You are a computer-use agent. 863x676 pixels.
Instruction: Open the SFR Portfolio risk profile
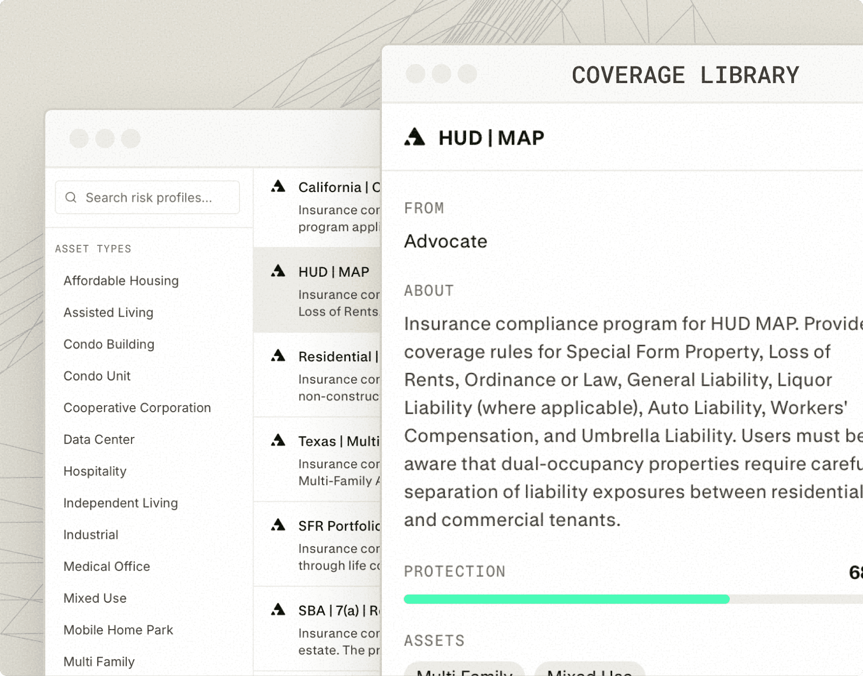(x=317, y=544)
